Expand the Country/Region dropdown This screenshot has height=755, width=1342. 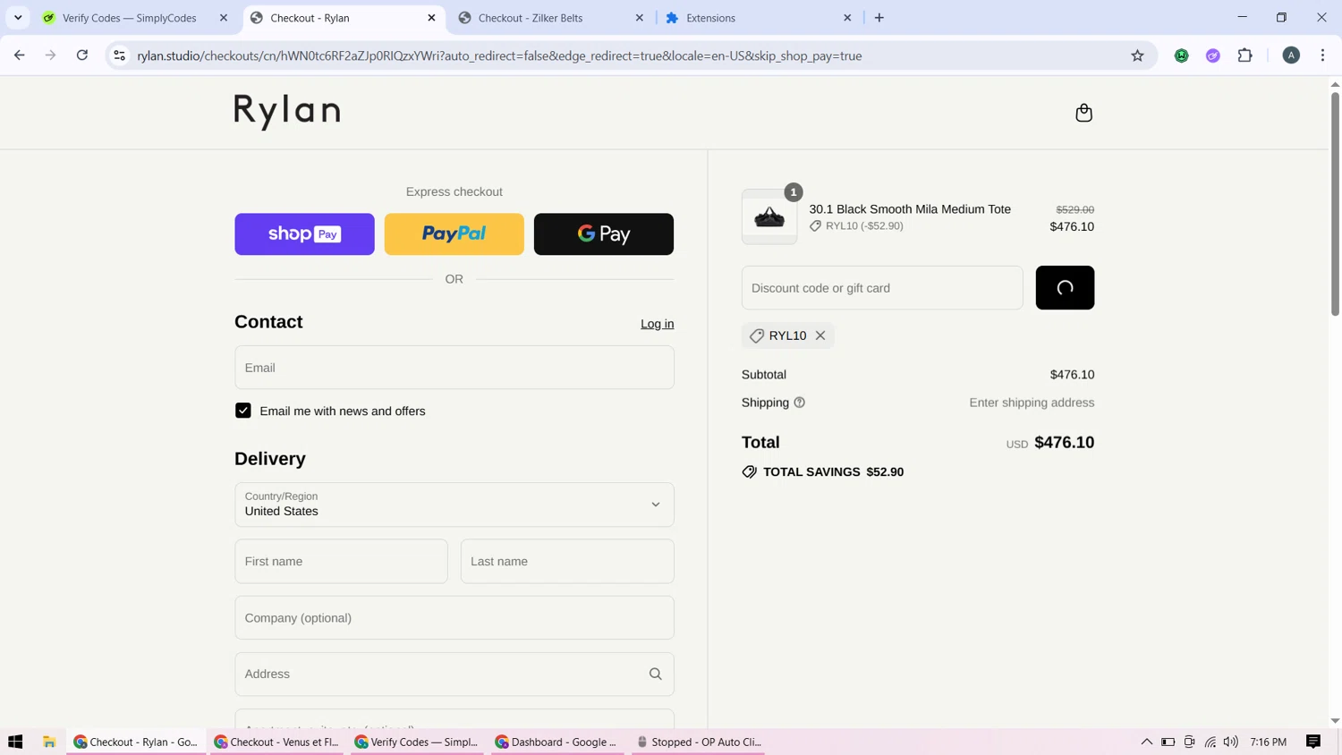[454, 505]
